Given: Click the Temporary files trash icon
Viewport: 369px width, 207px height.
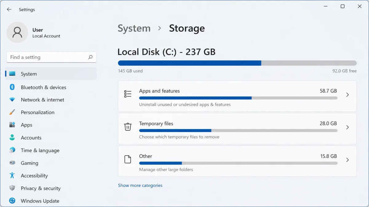Looking at the screenshot, I should tap(128, 127).
